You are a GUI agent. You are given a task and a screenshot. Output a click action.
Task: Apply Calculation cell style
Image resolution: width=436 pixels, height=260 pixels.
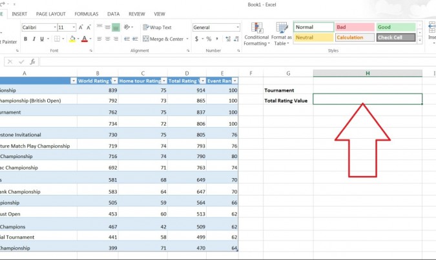tap(355, 37)
